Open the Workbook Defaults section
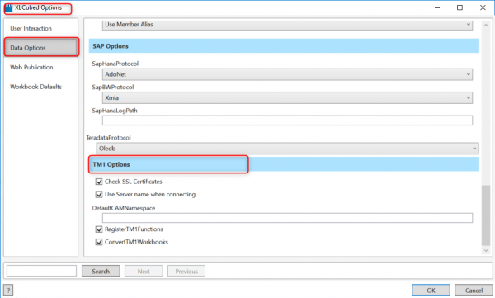The image size is (495, 298). [x=36, y=87]
